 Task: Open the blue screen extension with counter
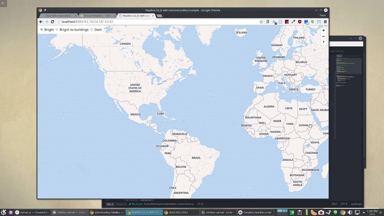[306, 22]
